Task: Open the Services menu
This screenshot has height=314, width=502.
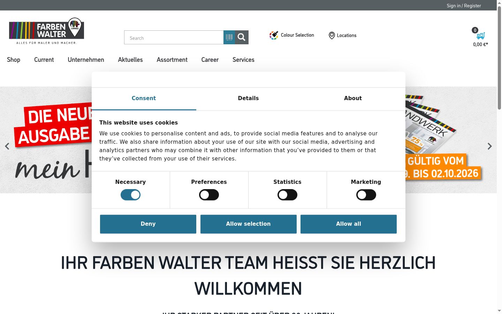Action: tap(243, 60)
